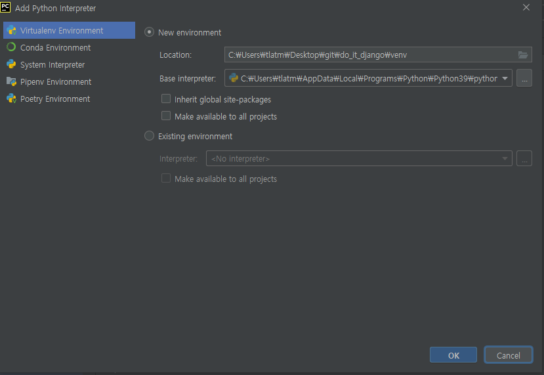Image resolution: width=544 pixels, height=375 pixels.
Task: Confirm with the OK button
Action: tap(453, 355)
